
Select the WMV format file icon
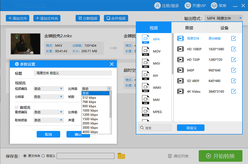pyautogui.click(x=145, y=88)
